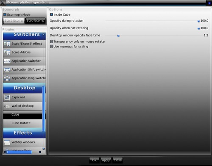Click plugin list scroll-up arrow button
Viewport: 212px width, 166px height.
click(x=44, y=35)
